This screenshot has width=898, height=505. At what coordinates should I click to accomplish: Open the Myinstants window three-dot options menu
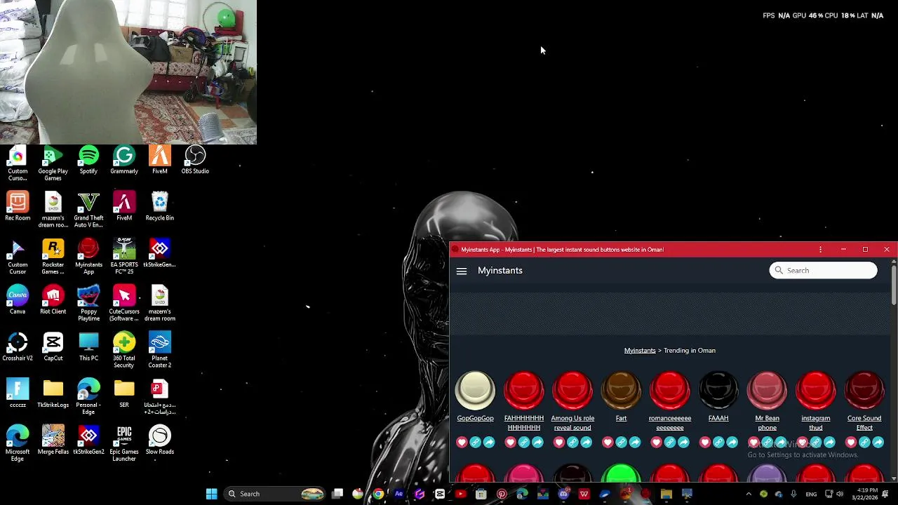(x=820, y=250)
